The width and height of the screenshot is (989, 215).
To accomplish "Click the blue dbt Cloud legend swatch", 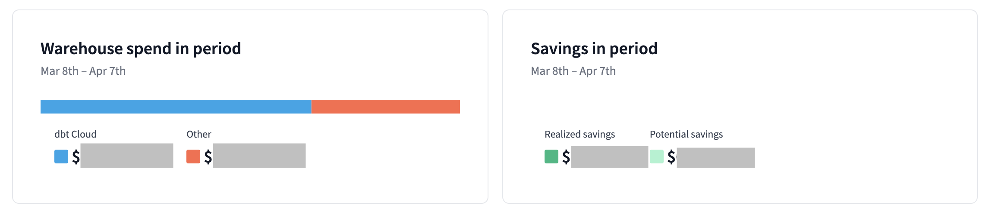I will pyautogui.click(x=61, y=157).
